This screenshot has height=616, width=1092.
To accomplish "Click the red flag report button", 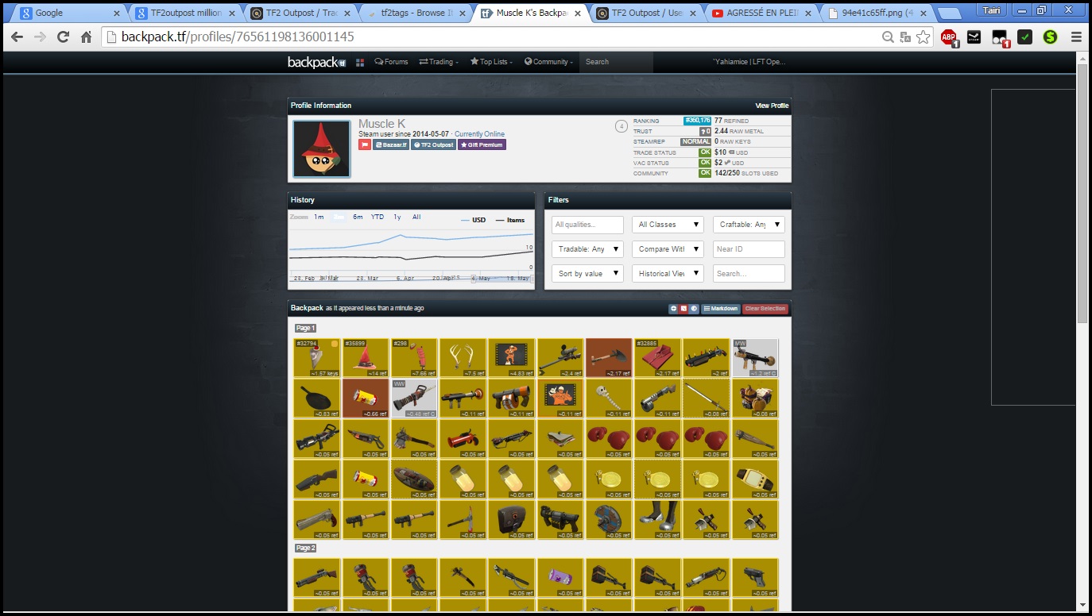I will [x=364, y=144].
